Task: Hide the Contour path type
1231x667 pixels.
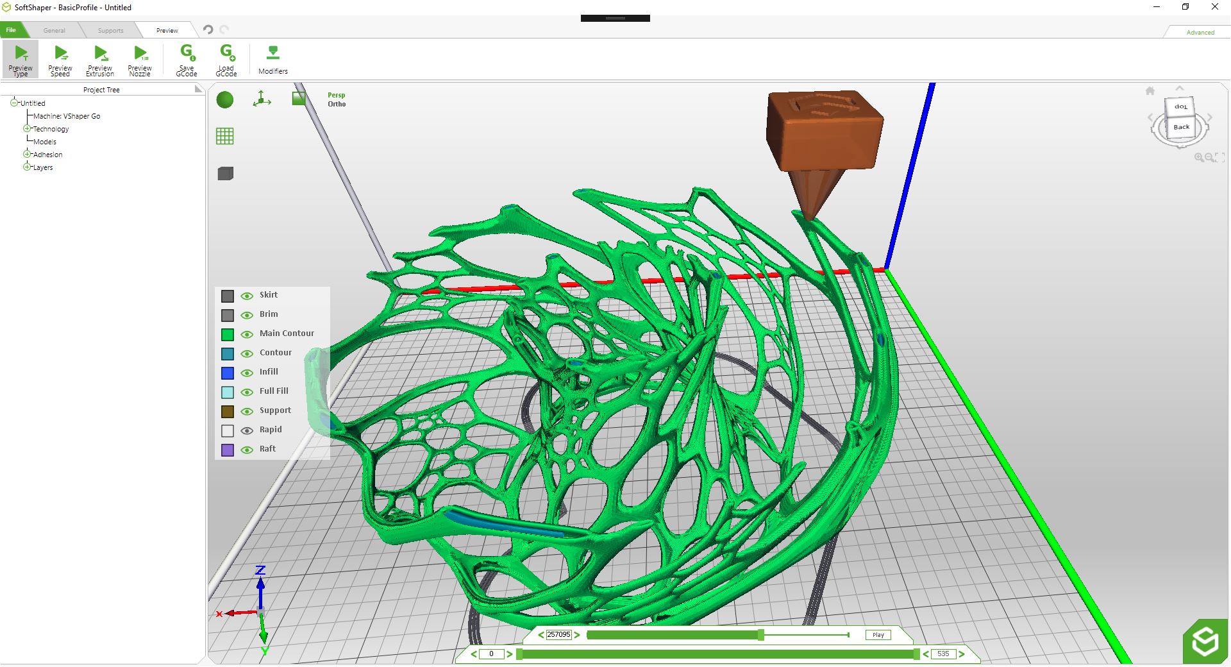Action: 247,353
